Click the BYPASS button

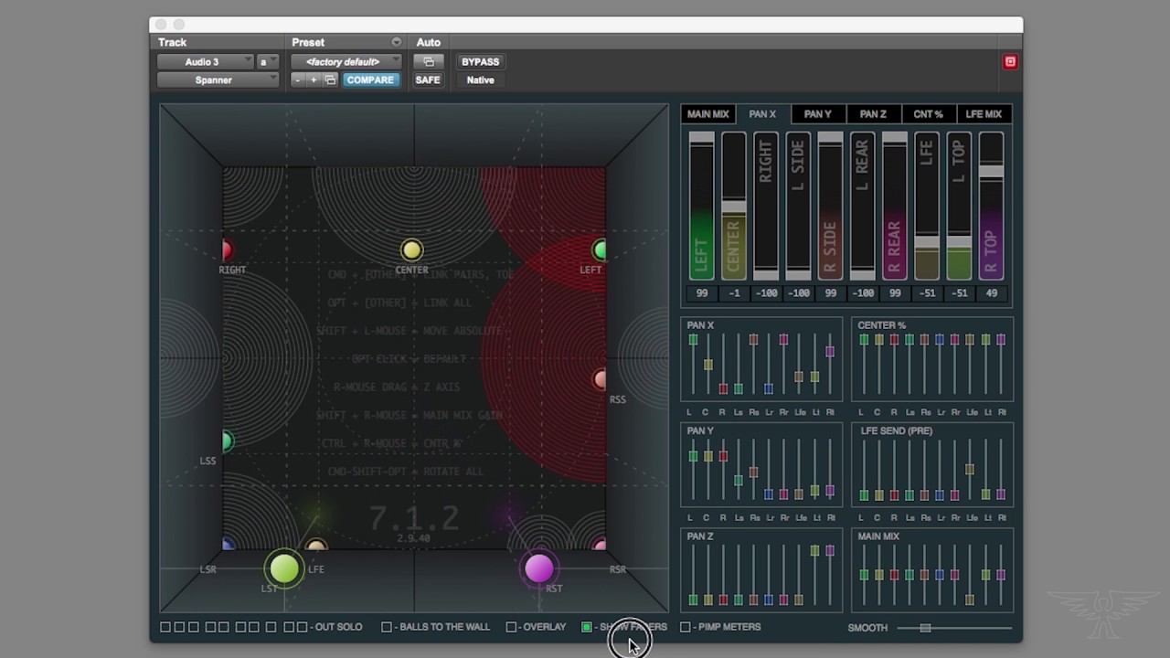pos(481,61)
